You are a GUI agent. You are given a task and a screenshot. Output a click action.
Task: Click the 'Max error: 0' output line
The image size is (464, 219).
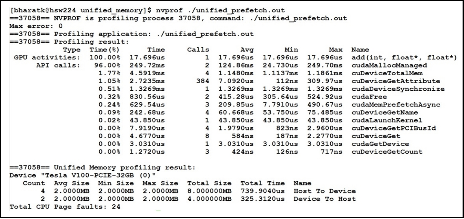(x=36, y=26)
